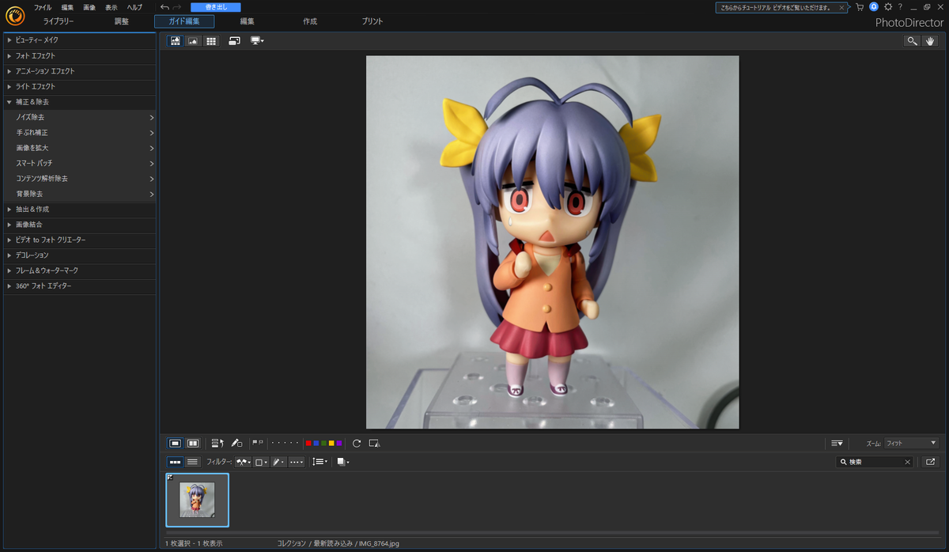Select the zoom magnifier tool
Screen dimensions: 949x552
[913, 41]
